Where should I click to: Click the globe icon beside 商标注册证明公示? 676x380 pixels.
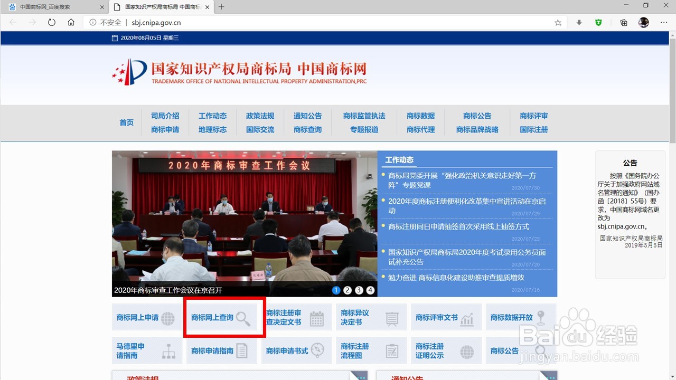pyautogui.click(x=467, y=351)
